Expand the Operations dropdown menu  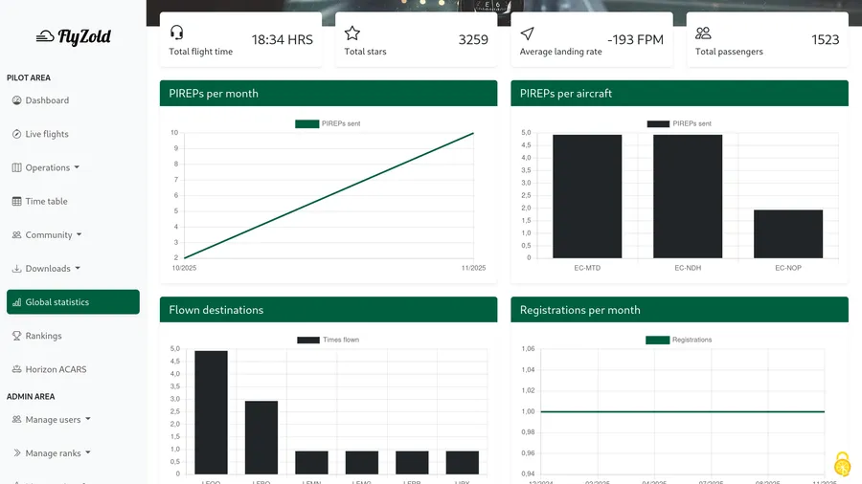(x=46, y=168)
